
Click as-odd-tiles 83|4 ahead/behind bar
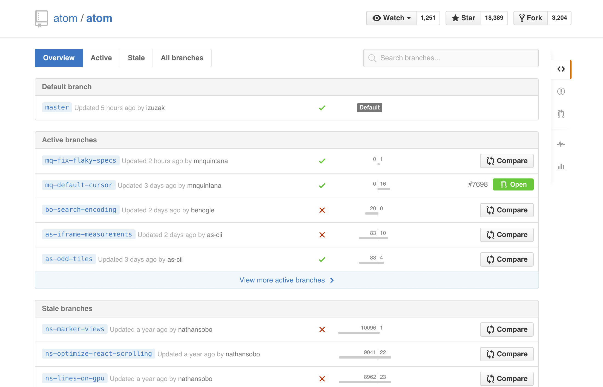click(x=372, y=260)
